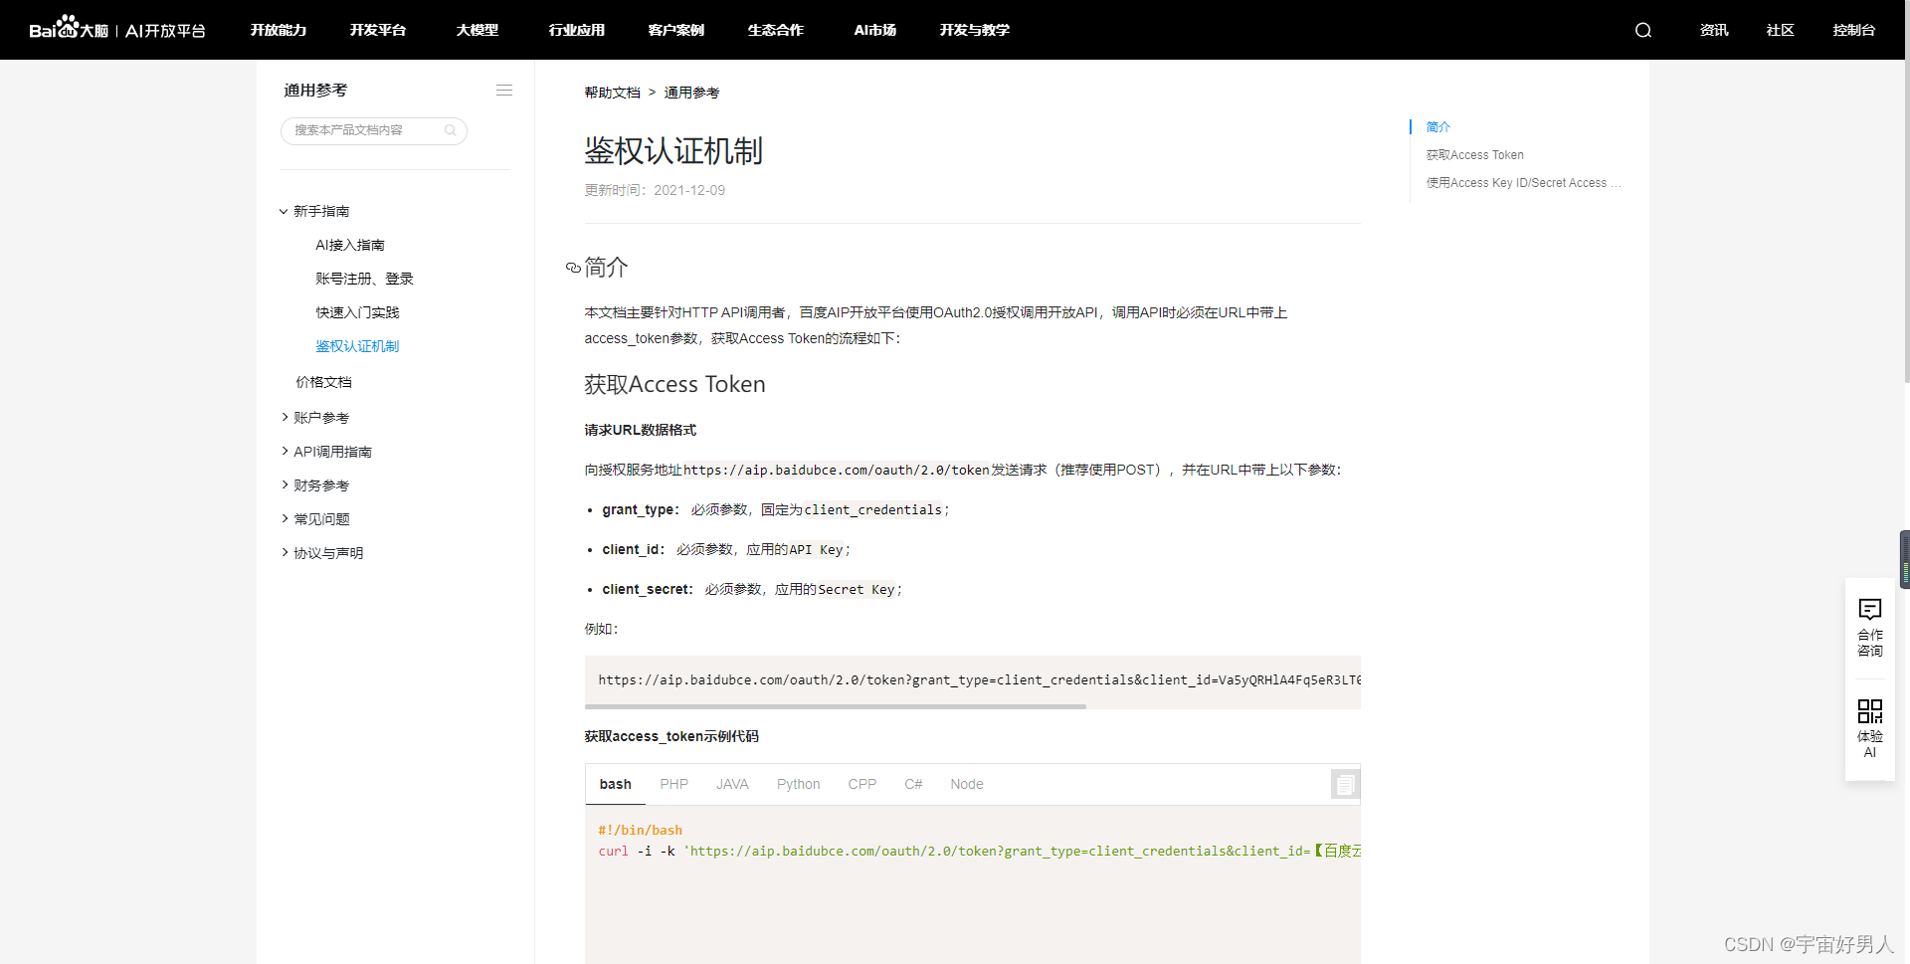Switch to the PHP code tab
1910x964 pixels.
click(674, 784)
